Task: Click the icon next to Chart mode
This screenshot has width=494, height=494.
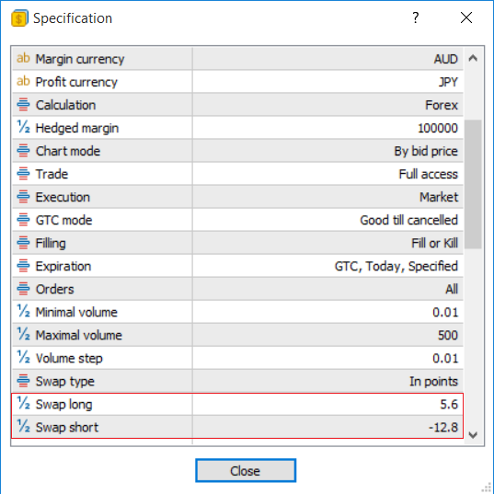Action: pos(23,151)
